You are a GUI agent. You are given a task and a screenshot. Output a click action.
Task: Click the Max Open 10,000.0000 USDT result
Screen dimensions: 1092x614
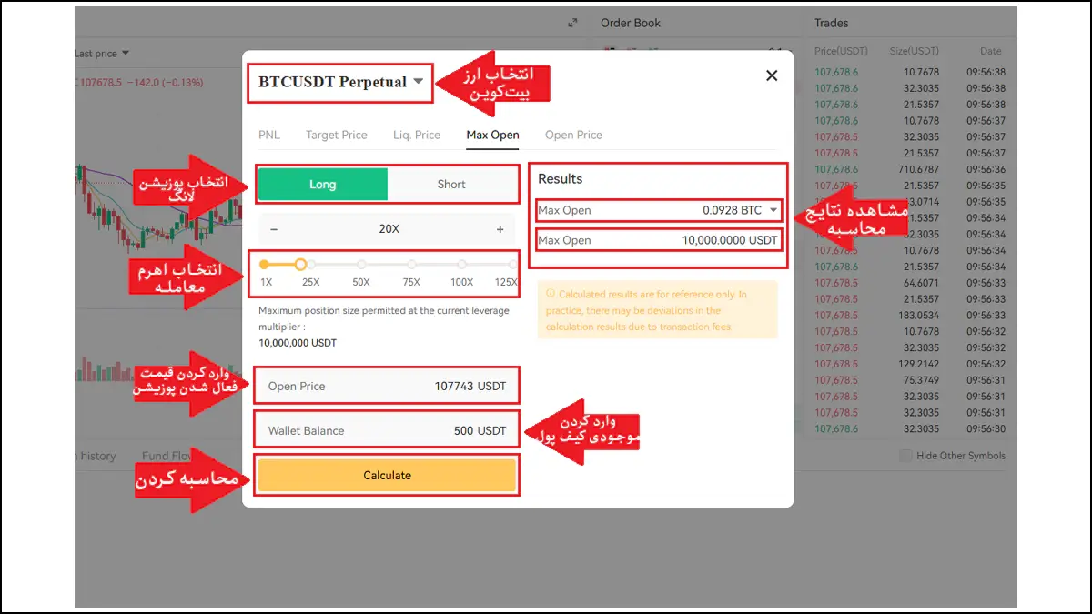pos(658,240)
